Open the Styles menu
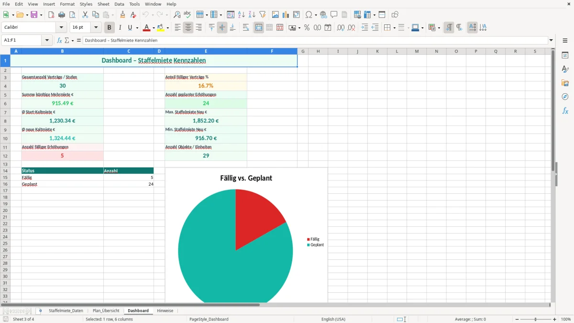This screenshot has width=574, height=323. [x=86, y=4]
